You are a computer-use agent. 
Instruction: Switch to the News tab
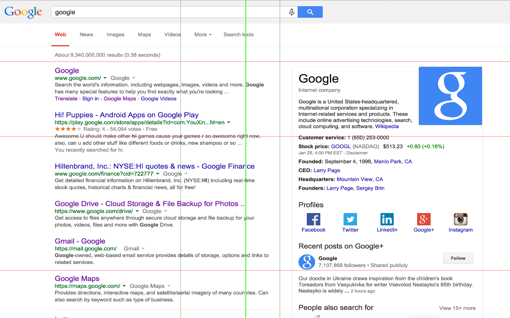pos(86,35)
